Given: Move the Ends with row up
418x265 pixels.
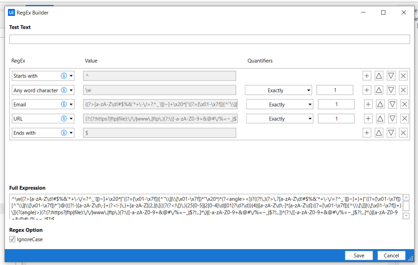Looking at the screenshot, I should pos(379,133).
